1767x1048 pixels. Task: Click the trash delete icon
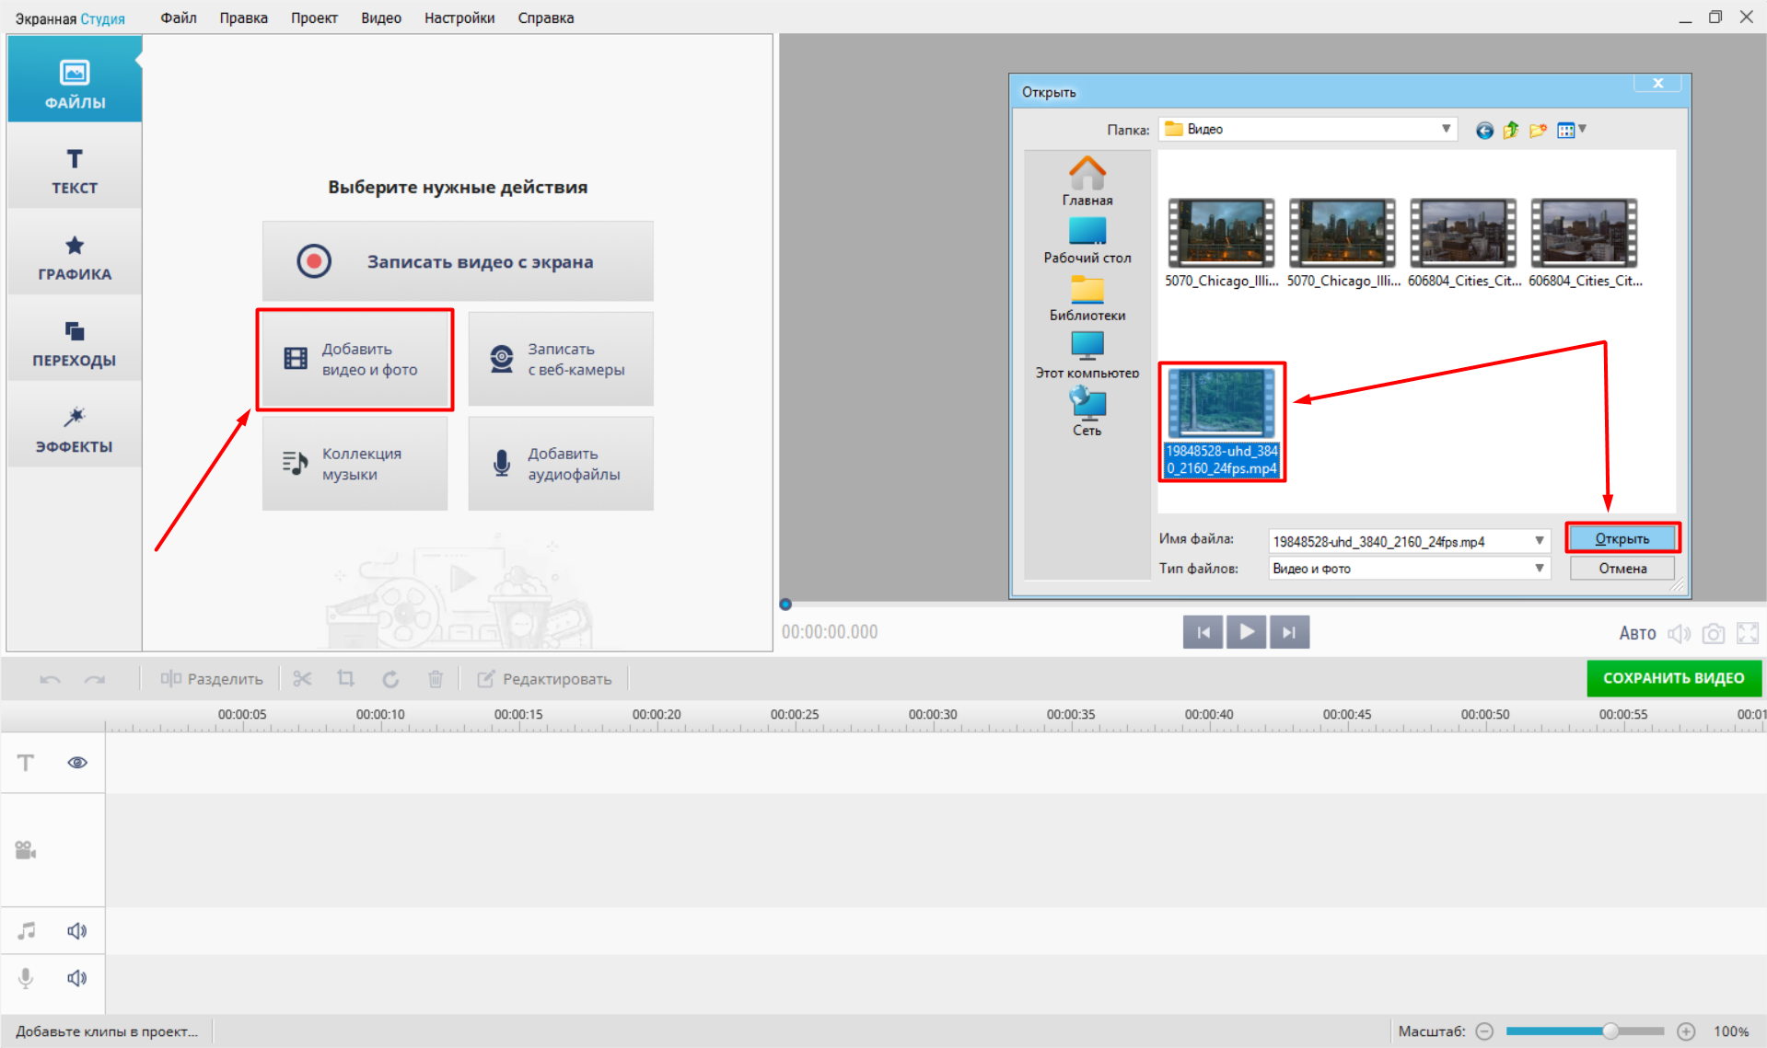(x=436, y=679)
